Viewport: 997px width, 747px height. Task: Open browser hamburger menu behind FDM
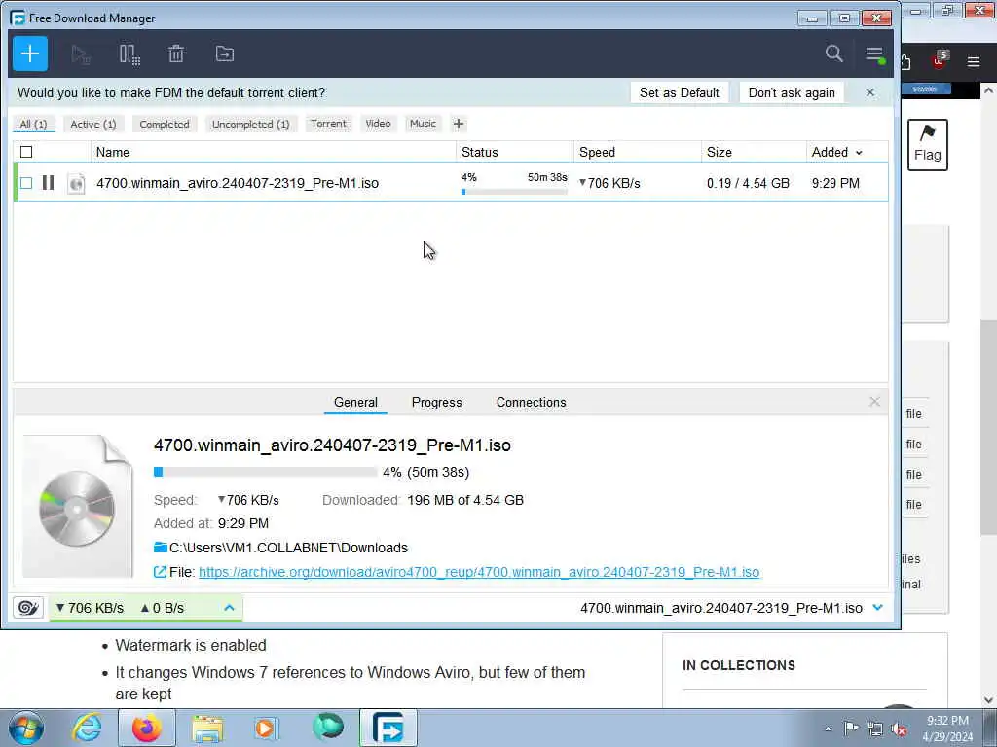[974, 61]
